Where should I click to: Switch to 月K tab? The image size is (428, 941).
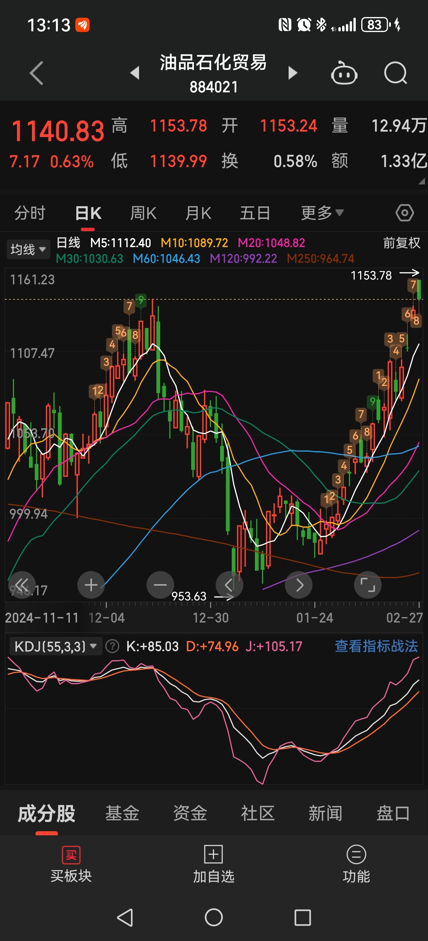(198, 213)
